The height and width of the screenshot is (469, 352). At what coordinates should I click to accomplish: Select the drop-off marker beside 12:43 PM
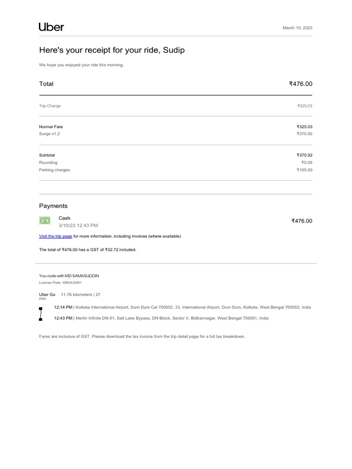[x=41, y=319]
